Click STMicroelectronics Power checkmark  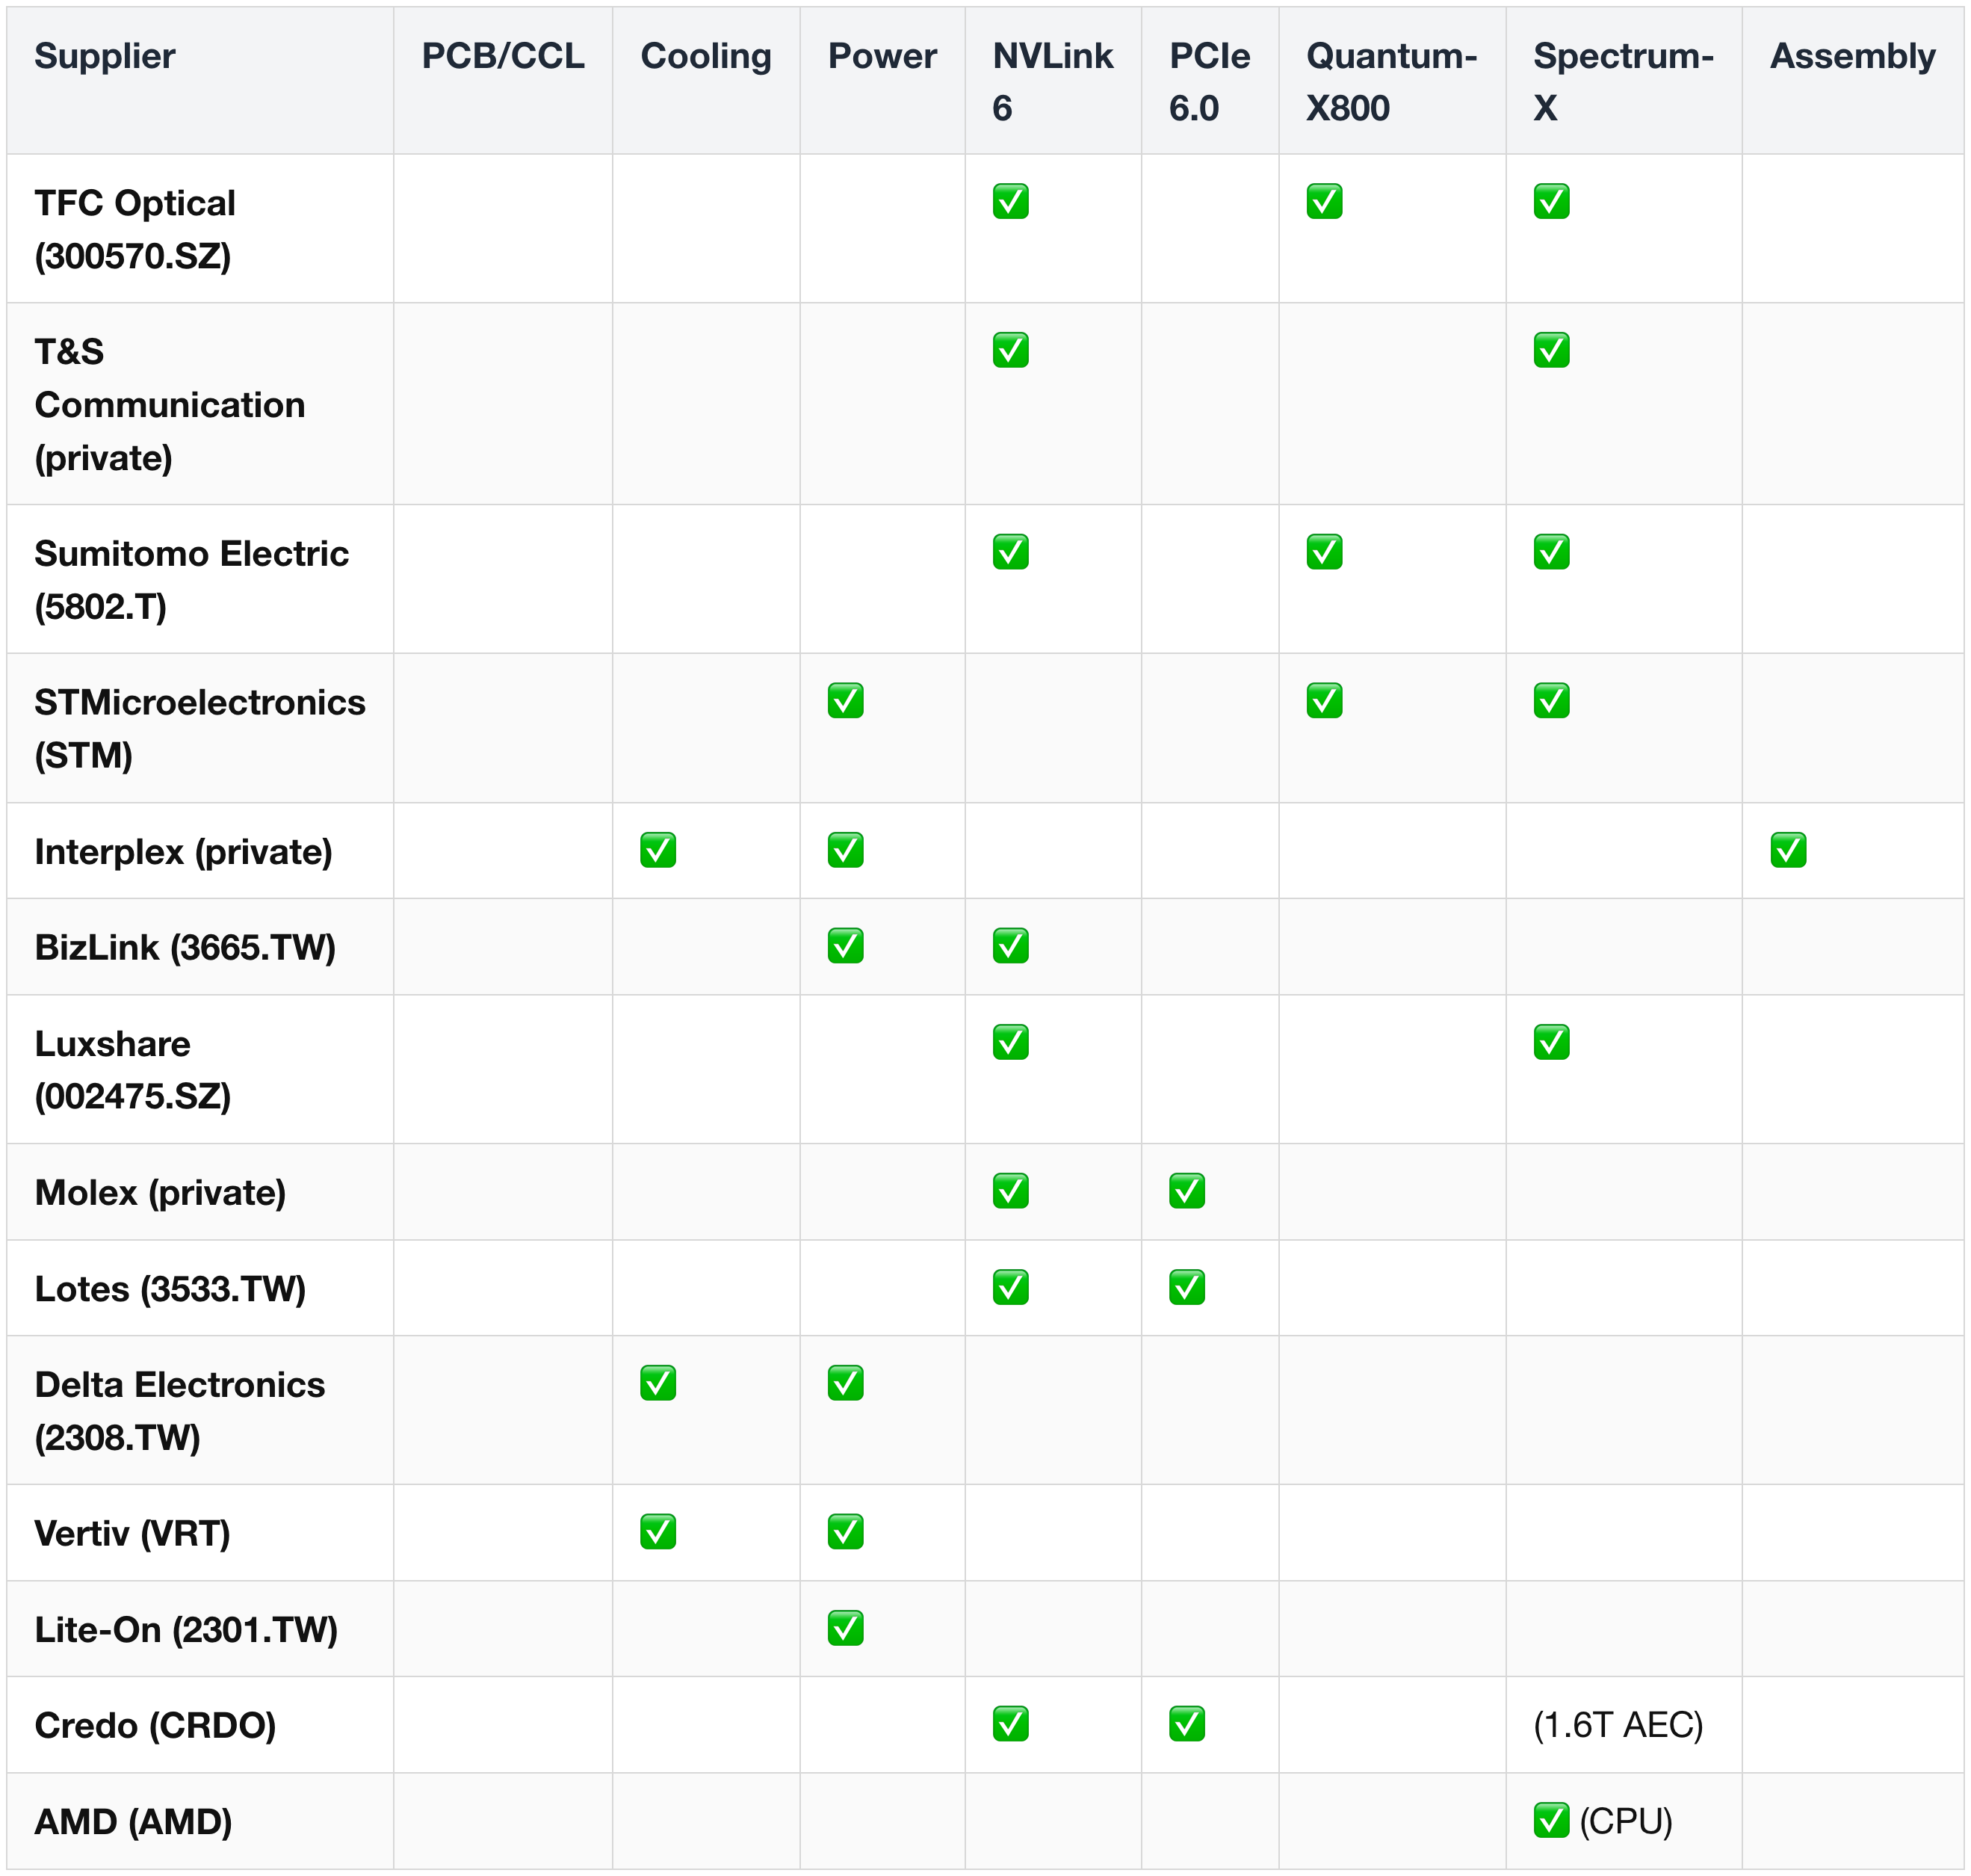click(x=846, y=701)
